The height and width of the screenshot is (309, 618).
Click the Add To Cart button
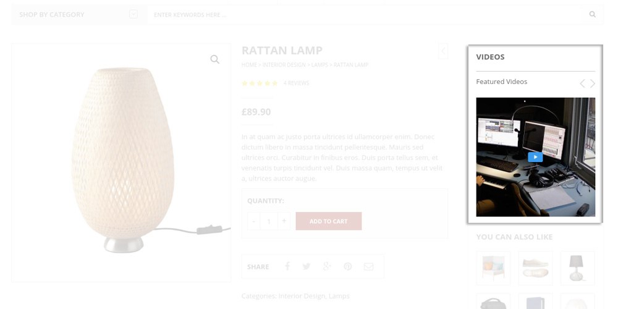tap(328, 221)
